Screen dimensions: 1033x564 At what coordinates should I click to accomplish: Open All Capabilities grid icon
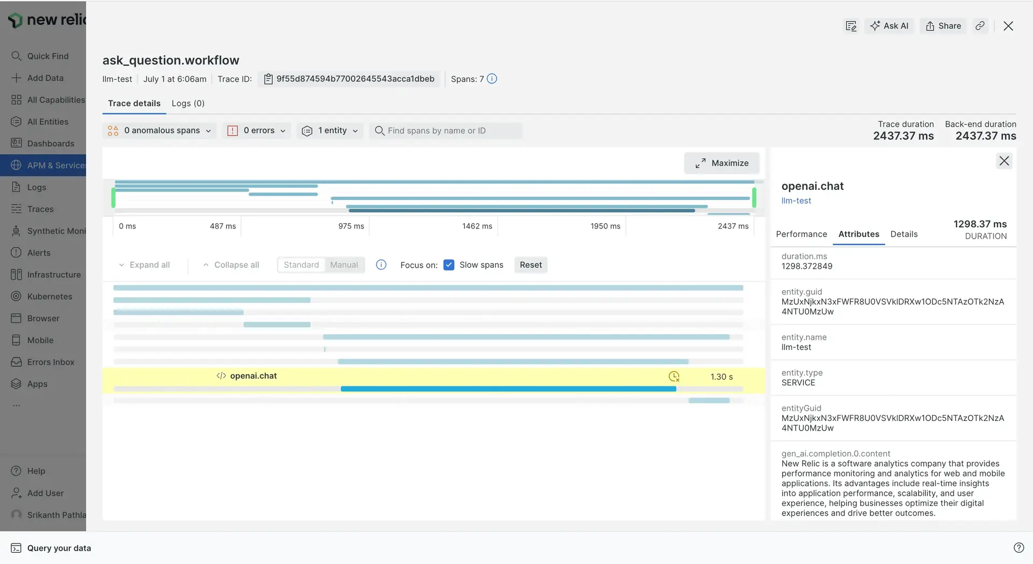pos(16,100)
